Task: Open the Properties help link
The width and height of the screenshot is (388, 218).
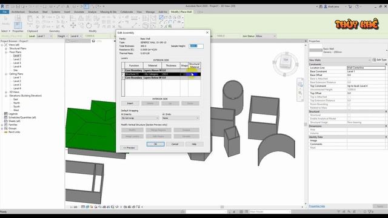Action: pyautogui.click(x=316, y=206)
